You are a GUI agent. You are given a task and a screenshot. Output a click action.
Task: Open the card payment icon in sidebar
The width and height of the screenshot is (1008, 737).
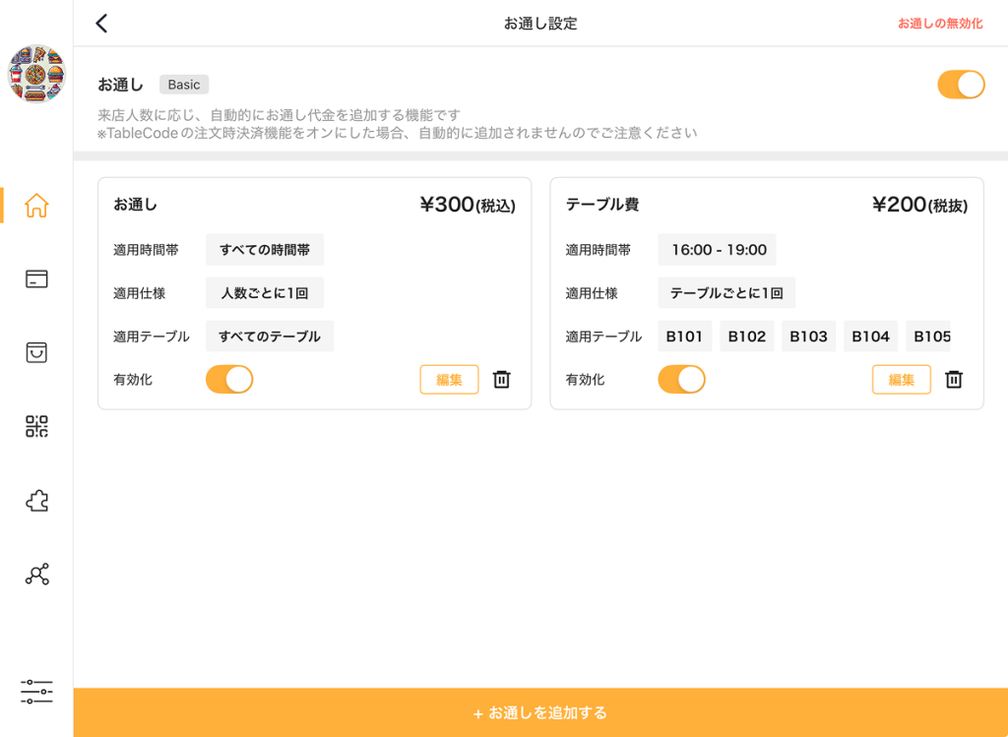36,278
